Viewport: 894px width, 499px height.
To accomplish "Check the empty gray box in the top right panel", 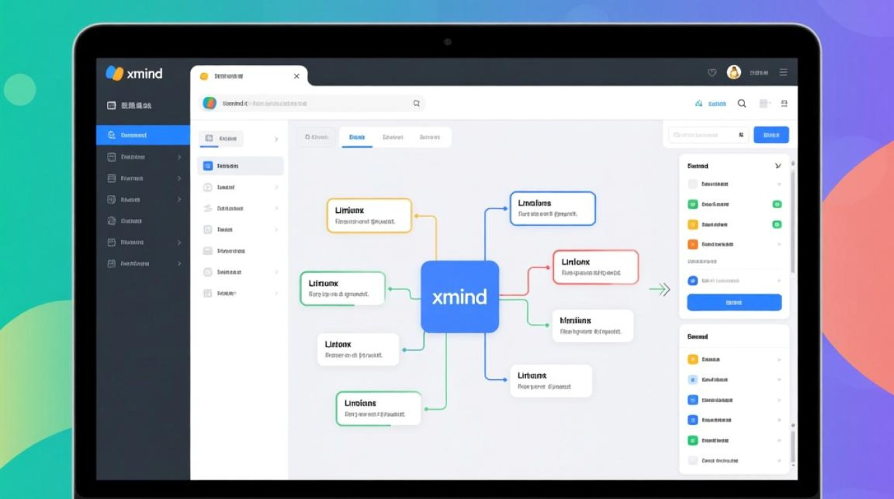I will point(692,184).
